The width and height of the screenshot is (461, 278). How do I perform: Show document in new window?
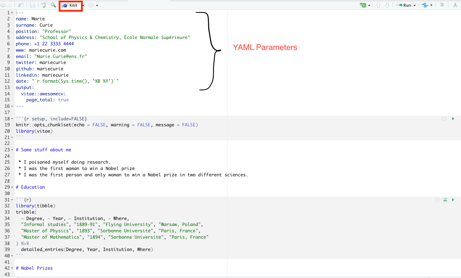pyautogui.click(x=21, y=5)
